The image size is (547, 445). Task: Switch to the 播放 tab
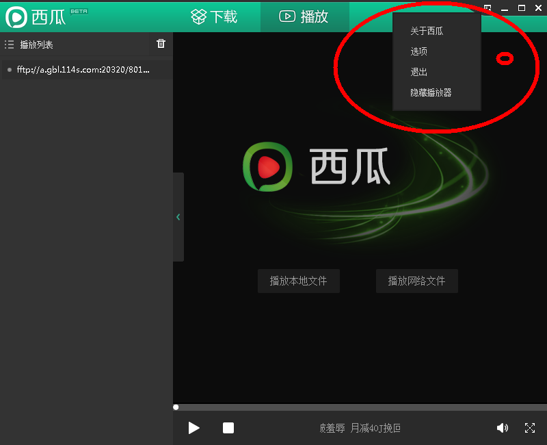[x=305, y=16]
